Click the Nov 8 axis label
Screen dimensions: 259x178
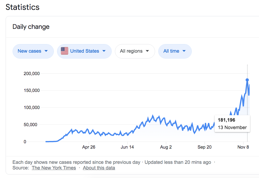click(x=243, y=147)
